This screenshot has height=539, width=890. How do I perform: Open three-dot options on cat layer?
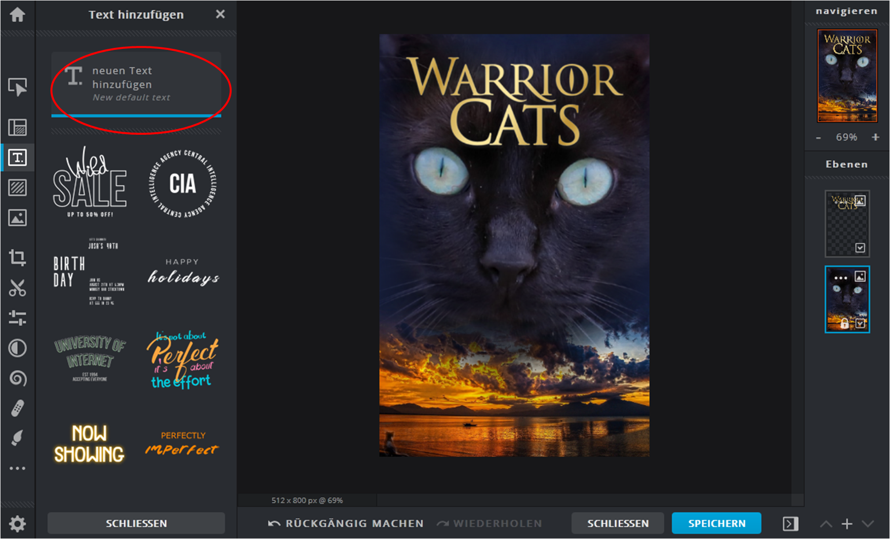tap(841, 278)
